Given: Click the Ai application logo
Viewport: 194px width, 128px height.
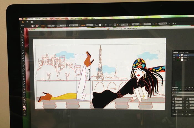Looking at the screenshot, I should coord(23,22).
